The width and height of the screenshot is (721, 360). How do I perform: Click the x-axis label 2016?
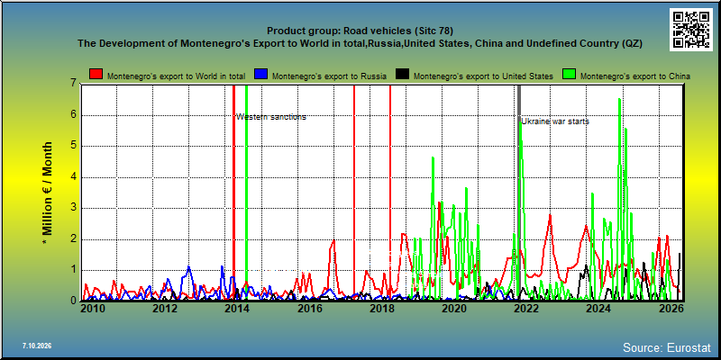[x=309, y=309]
